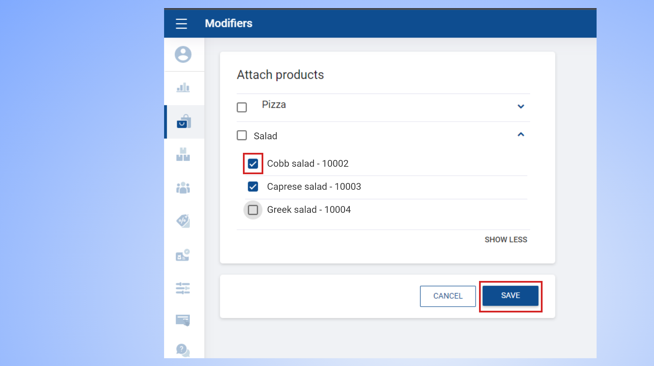The image size is (654, 366).
Task: Click SHOW LESS link
Action: click(x=506, y=240)
